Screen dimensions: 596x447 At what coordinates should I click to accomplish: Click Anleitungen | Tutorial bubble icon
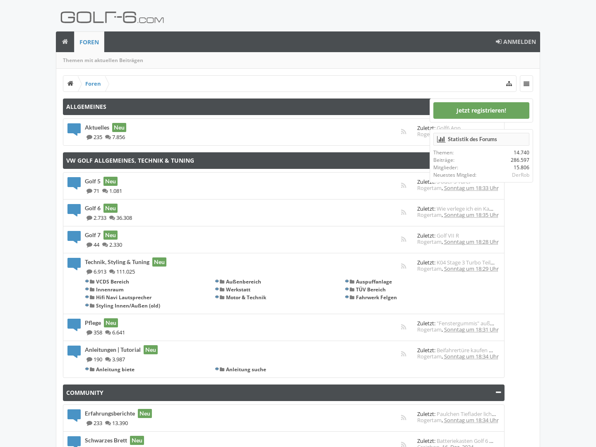(74, 352)
